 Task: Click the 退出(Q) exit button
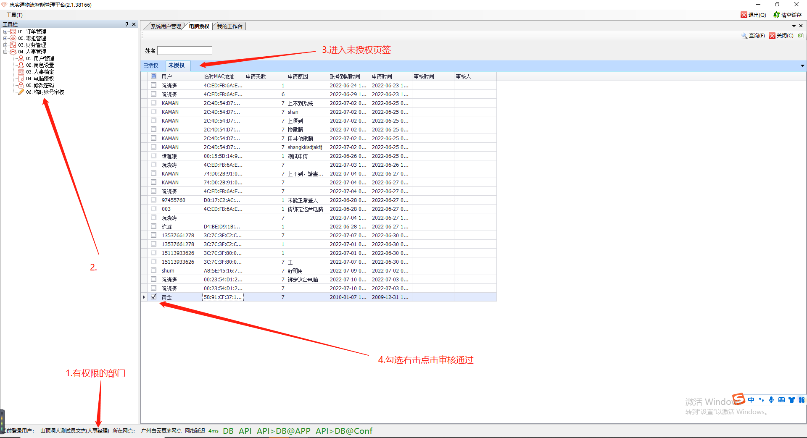(753, 15)
